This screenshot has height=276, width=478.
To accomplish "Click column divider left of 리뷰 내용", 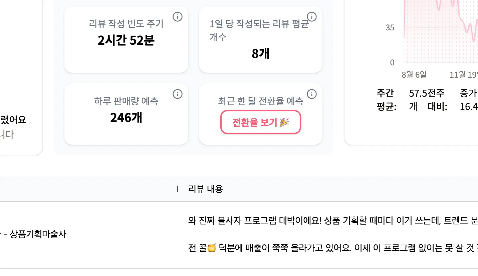I will [177, 190].
